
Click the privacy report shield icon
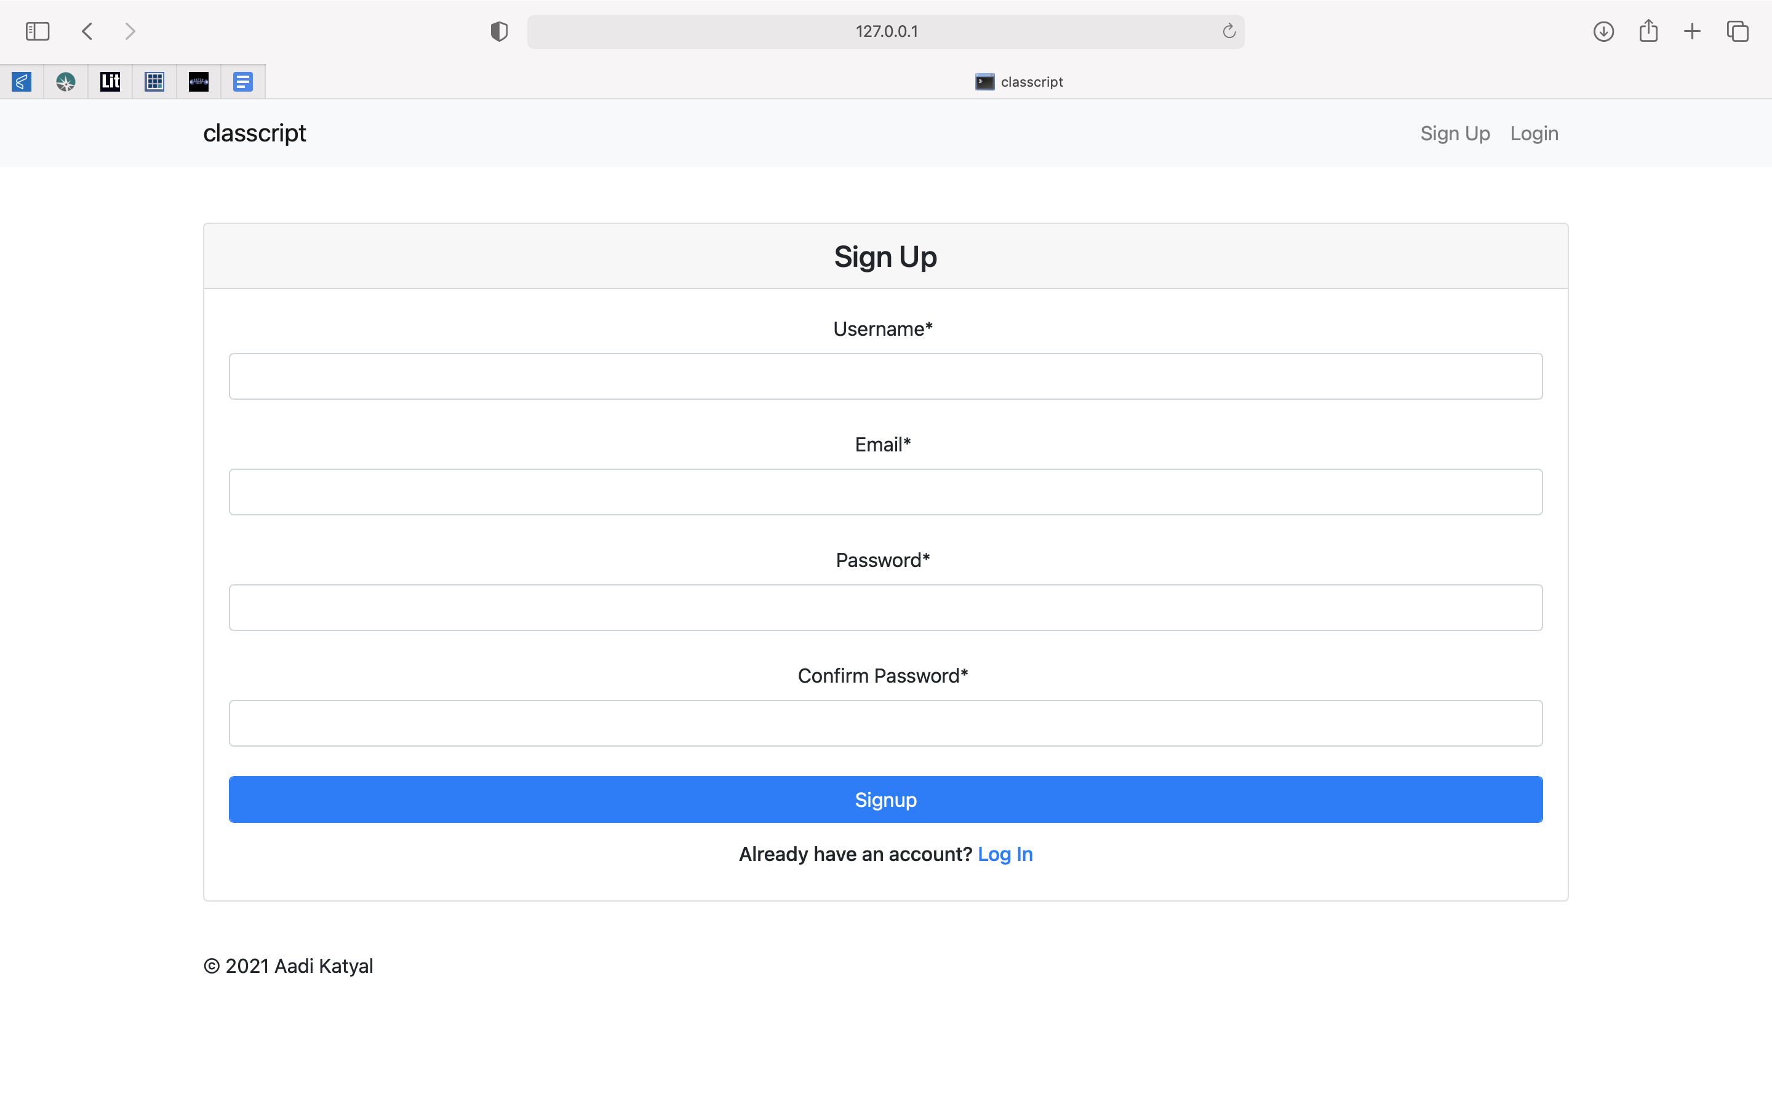(498, 31)
